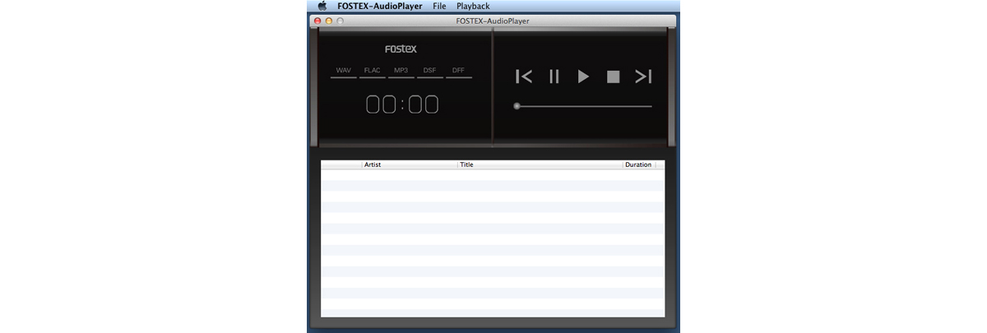The image size is (987, 333).
Task: Skip to the previous track
Action: (524, 76)
